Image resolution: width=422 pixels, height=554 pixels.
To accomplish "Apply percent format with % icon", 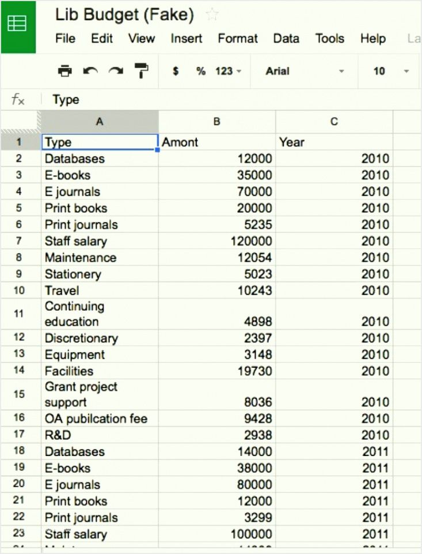I will 200,71.
